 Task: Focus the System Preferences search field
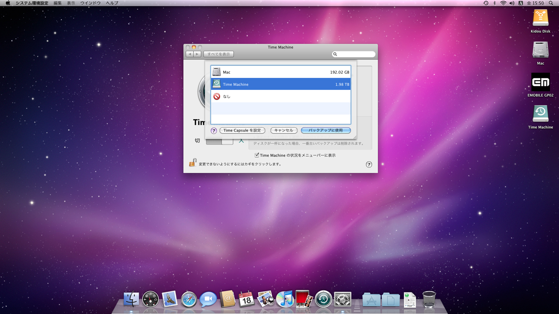[x=354, y=54]
